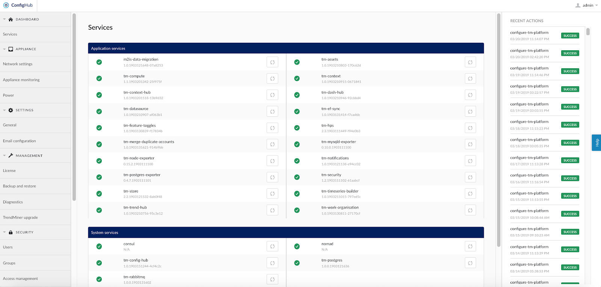601x287 pixels.
Task: Click the Application services section header
Action: click(x=286, y=48)
